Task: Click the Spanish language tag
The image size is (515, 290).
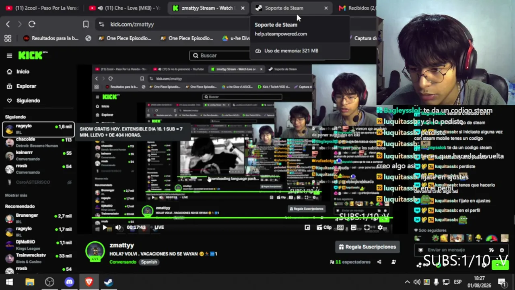Action: [149, 262]
